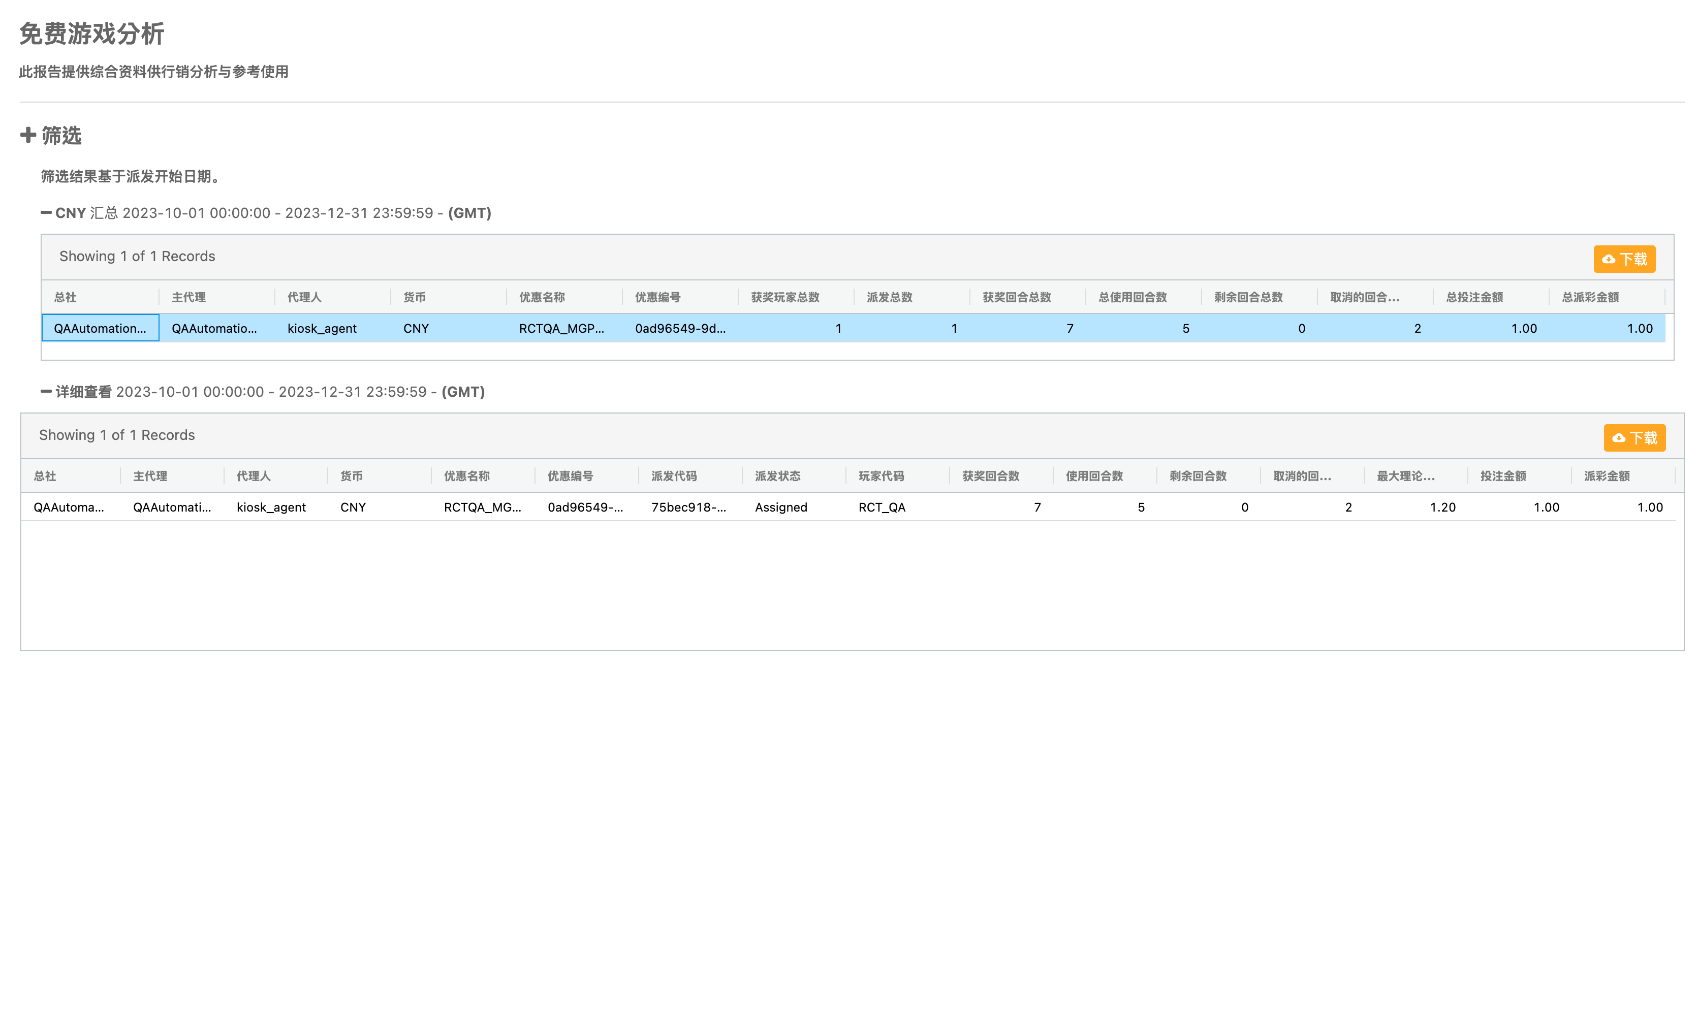This screenshot has width=1698, height=1015.
Task: Click cloud icon in summary download button
Action: pos(1609,259)
